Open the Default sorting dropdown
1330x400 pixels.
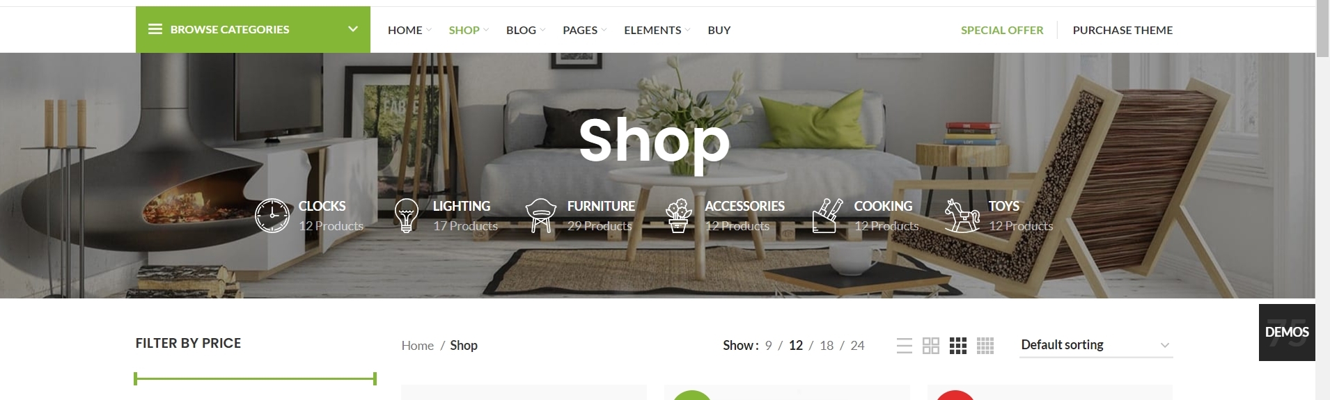click(1096, 345)
